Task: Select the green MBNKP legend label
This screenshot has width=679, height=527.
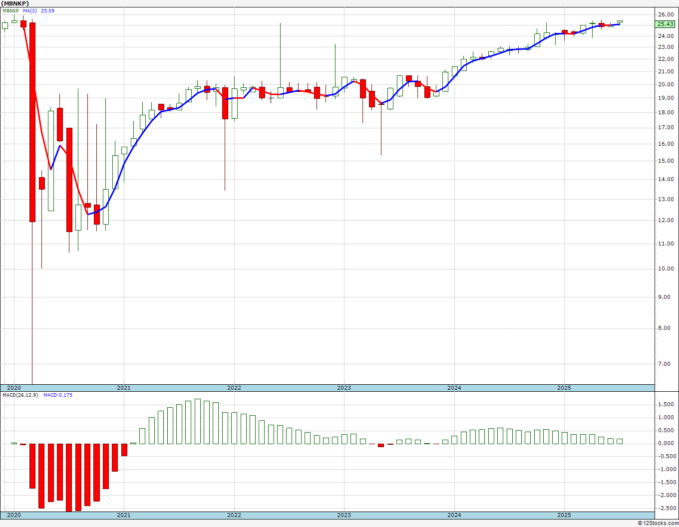Action: click(10, 10)
